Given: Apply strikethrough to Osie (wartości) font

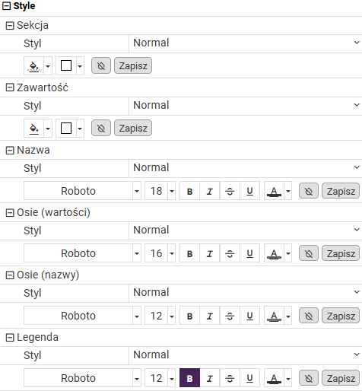Looking at the screenshot, I should 230,253.
